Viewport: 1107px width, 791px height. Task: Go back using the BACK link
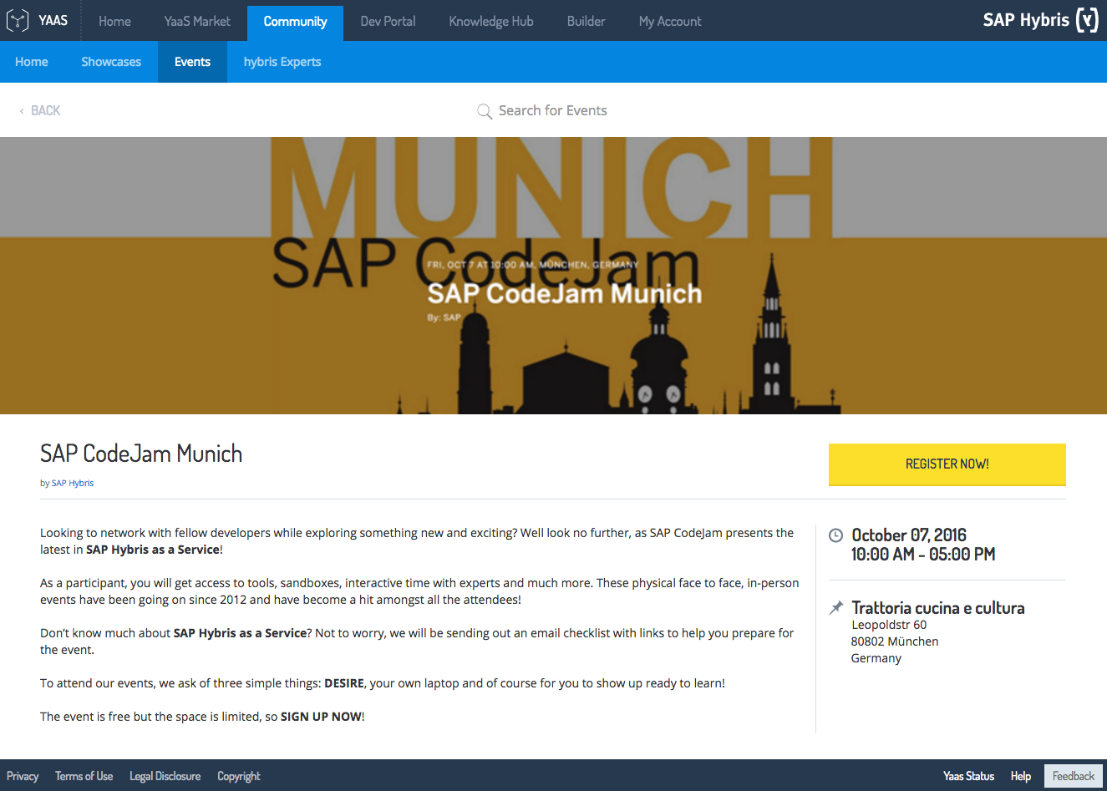point(40,110)
